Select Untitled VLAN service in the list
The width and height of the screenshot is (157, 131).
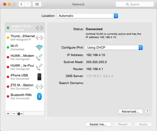(25, 28)
